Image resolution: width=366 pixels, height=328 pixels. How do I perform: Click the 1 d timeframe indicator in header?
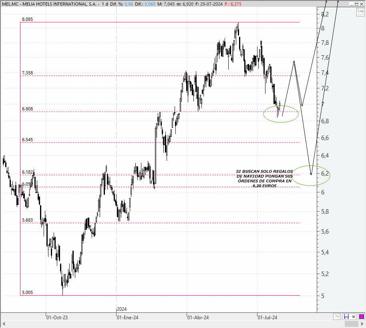(105, 4)
